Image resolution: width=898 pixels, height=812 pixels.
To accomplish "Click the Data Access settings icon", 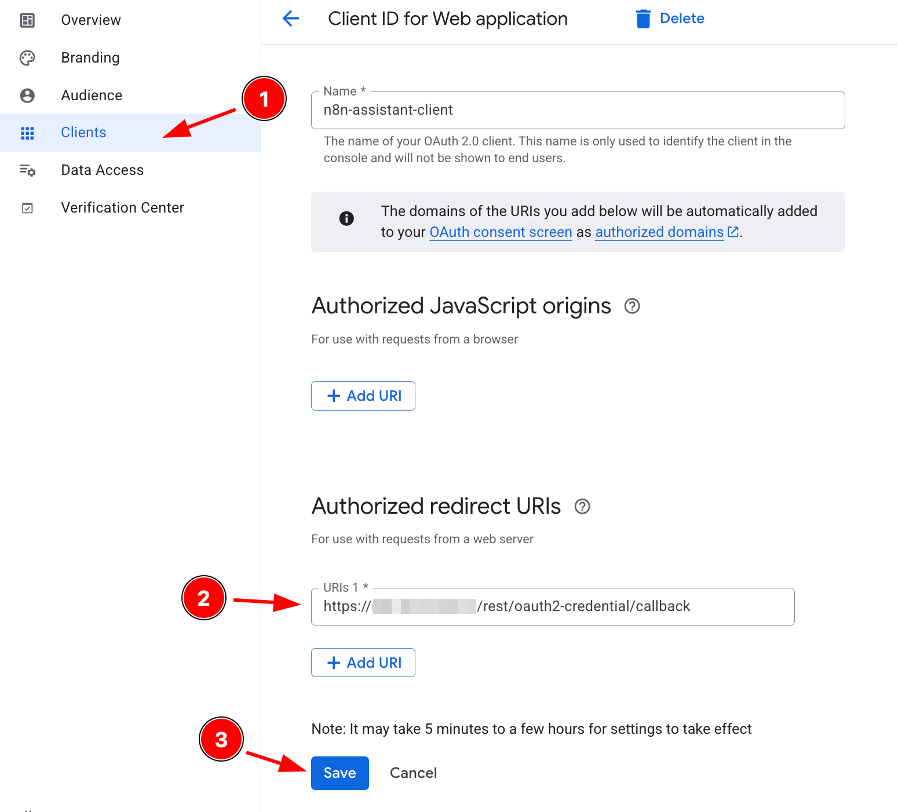I will tap(27, 170).
